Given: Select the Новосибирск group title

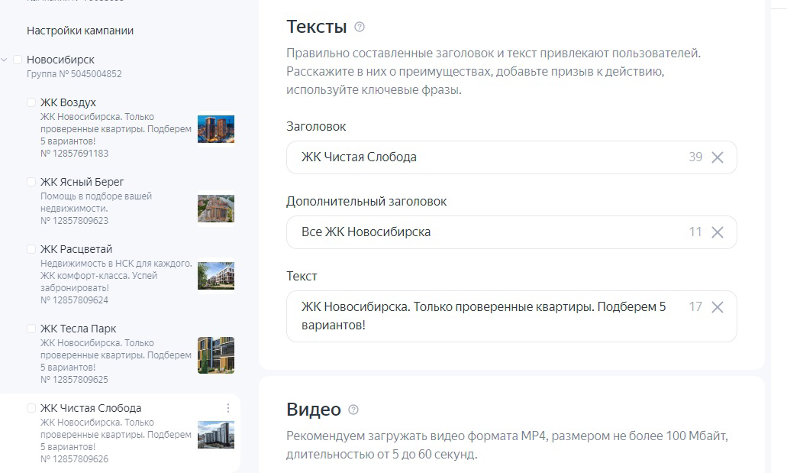Looking at the screenshot, I should point(61,60).
